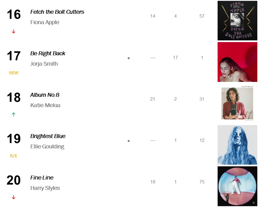
Task: Click the dot marker beside Be Right Back
Action: coord(129,58)
